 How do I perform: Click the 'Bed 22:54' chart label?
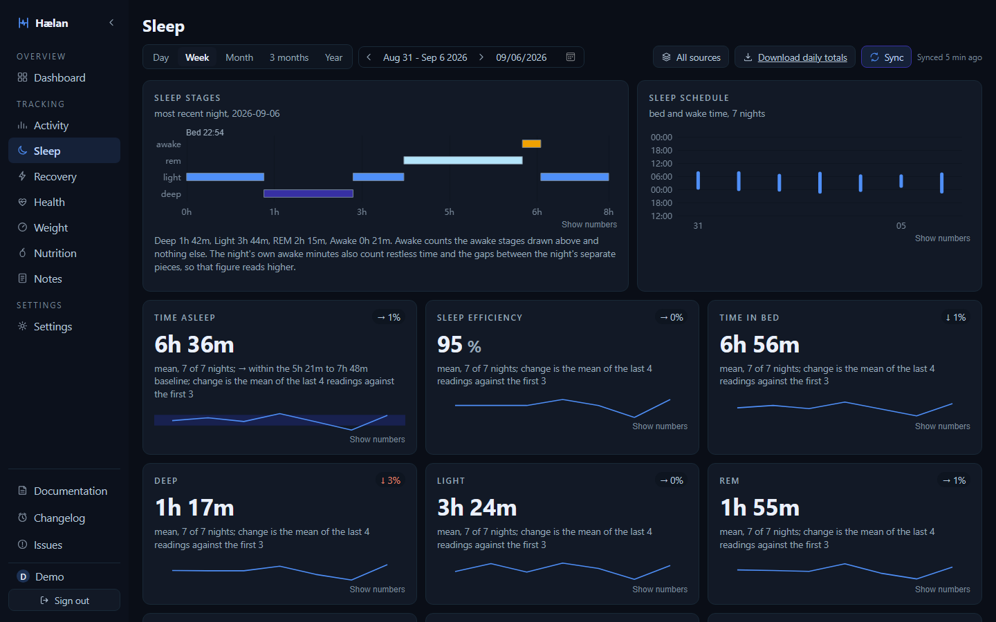[x=205, y=133]
